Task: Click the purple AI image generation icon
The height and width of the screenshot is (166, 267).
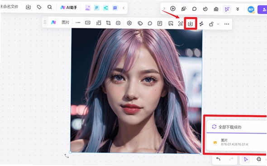Action: pyautogui.click(x=88, y=8)
